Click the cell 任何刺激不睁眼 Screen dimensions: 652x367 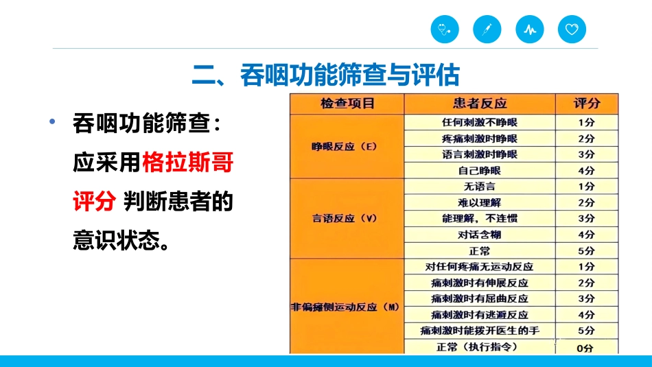(480, 122)
